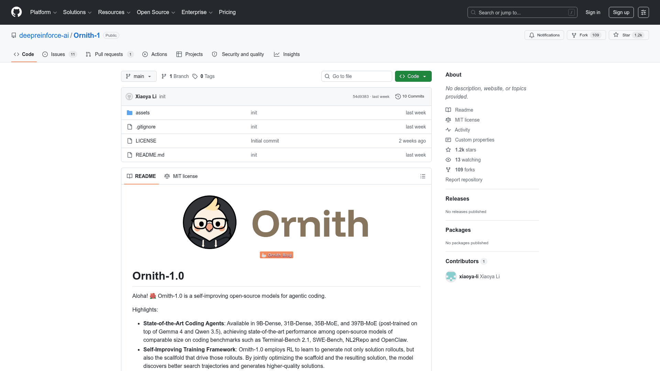Open the command palette icon button

(643, 12)
